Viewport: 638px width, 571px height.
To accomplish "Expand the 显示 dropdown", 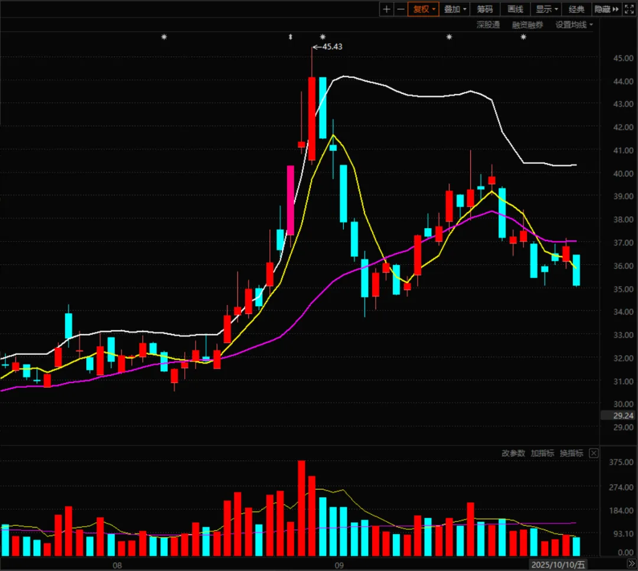I will tap(546, 9).
